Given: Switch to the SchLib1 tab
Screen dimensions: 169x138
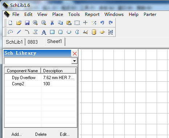Looking at the screenshot, I should (14, 42).
